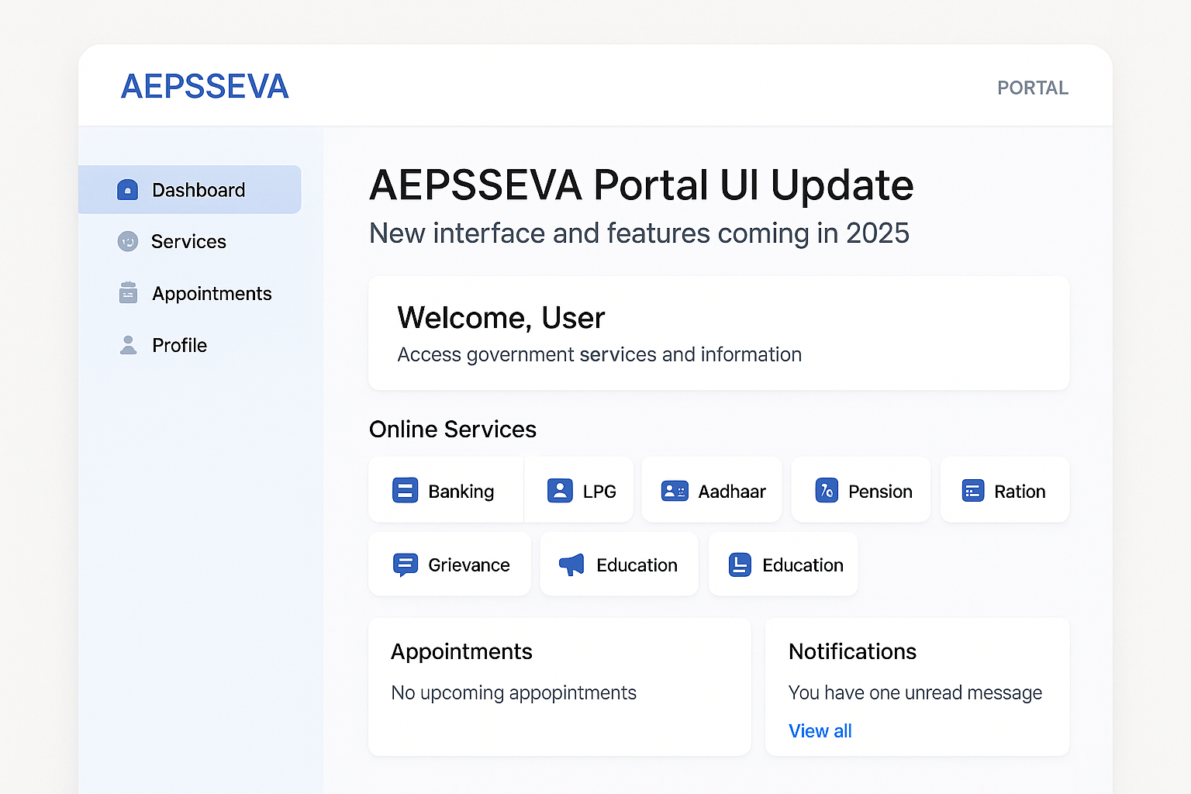Click the Aadhaar ID card icon
The width and height of the screenshot is (1191, 794).
point(675,490)
